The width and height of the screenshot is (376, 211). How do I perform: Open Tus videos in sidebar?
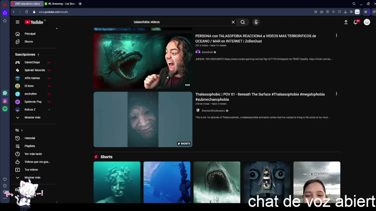[31, 170]
